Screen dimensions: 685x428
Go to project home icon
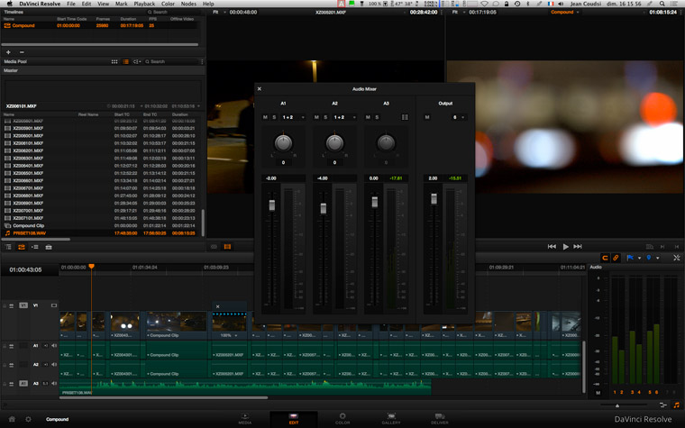[x=12, y=419]
